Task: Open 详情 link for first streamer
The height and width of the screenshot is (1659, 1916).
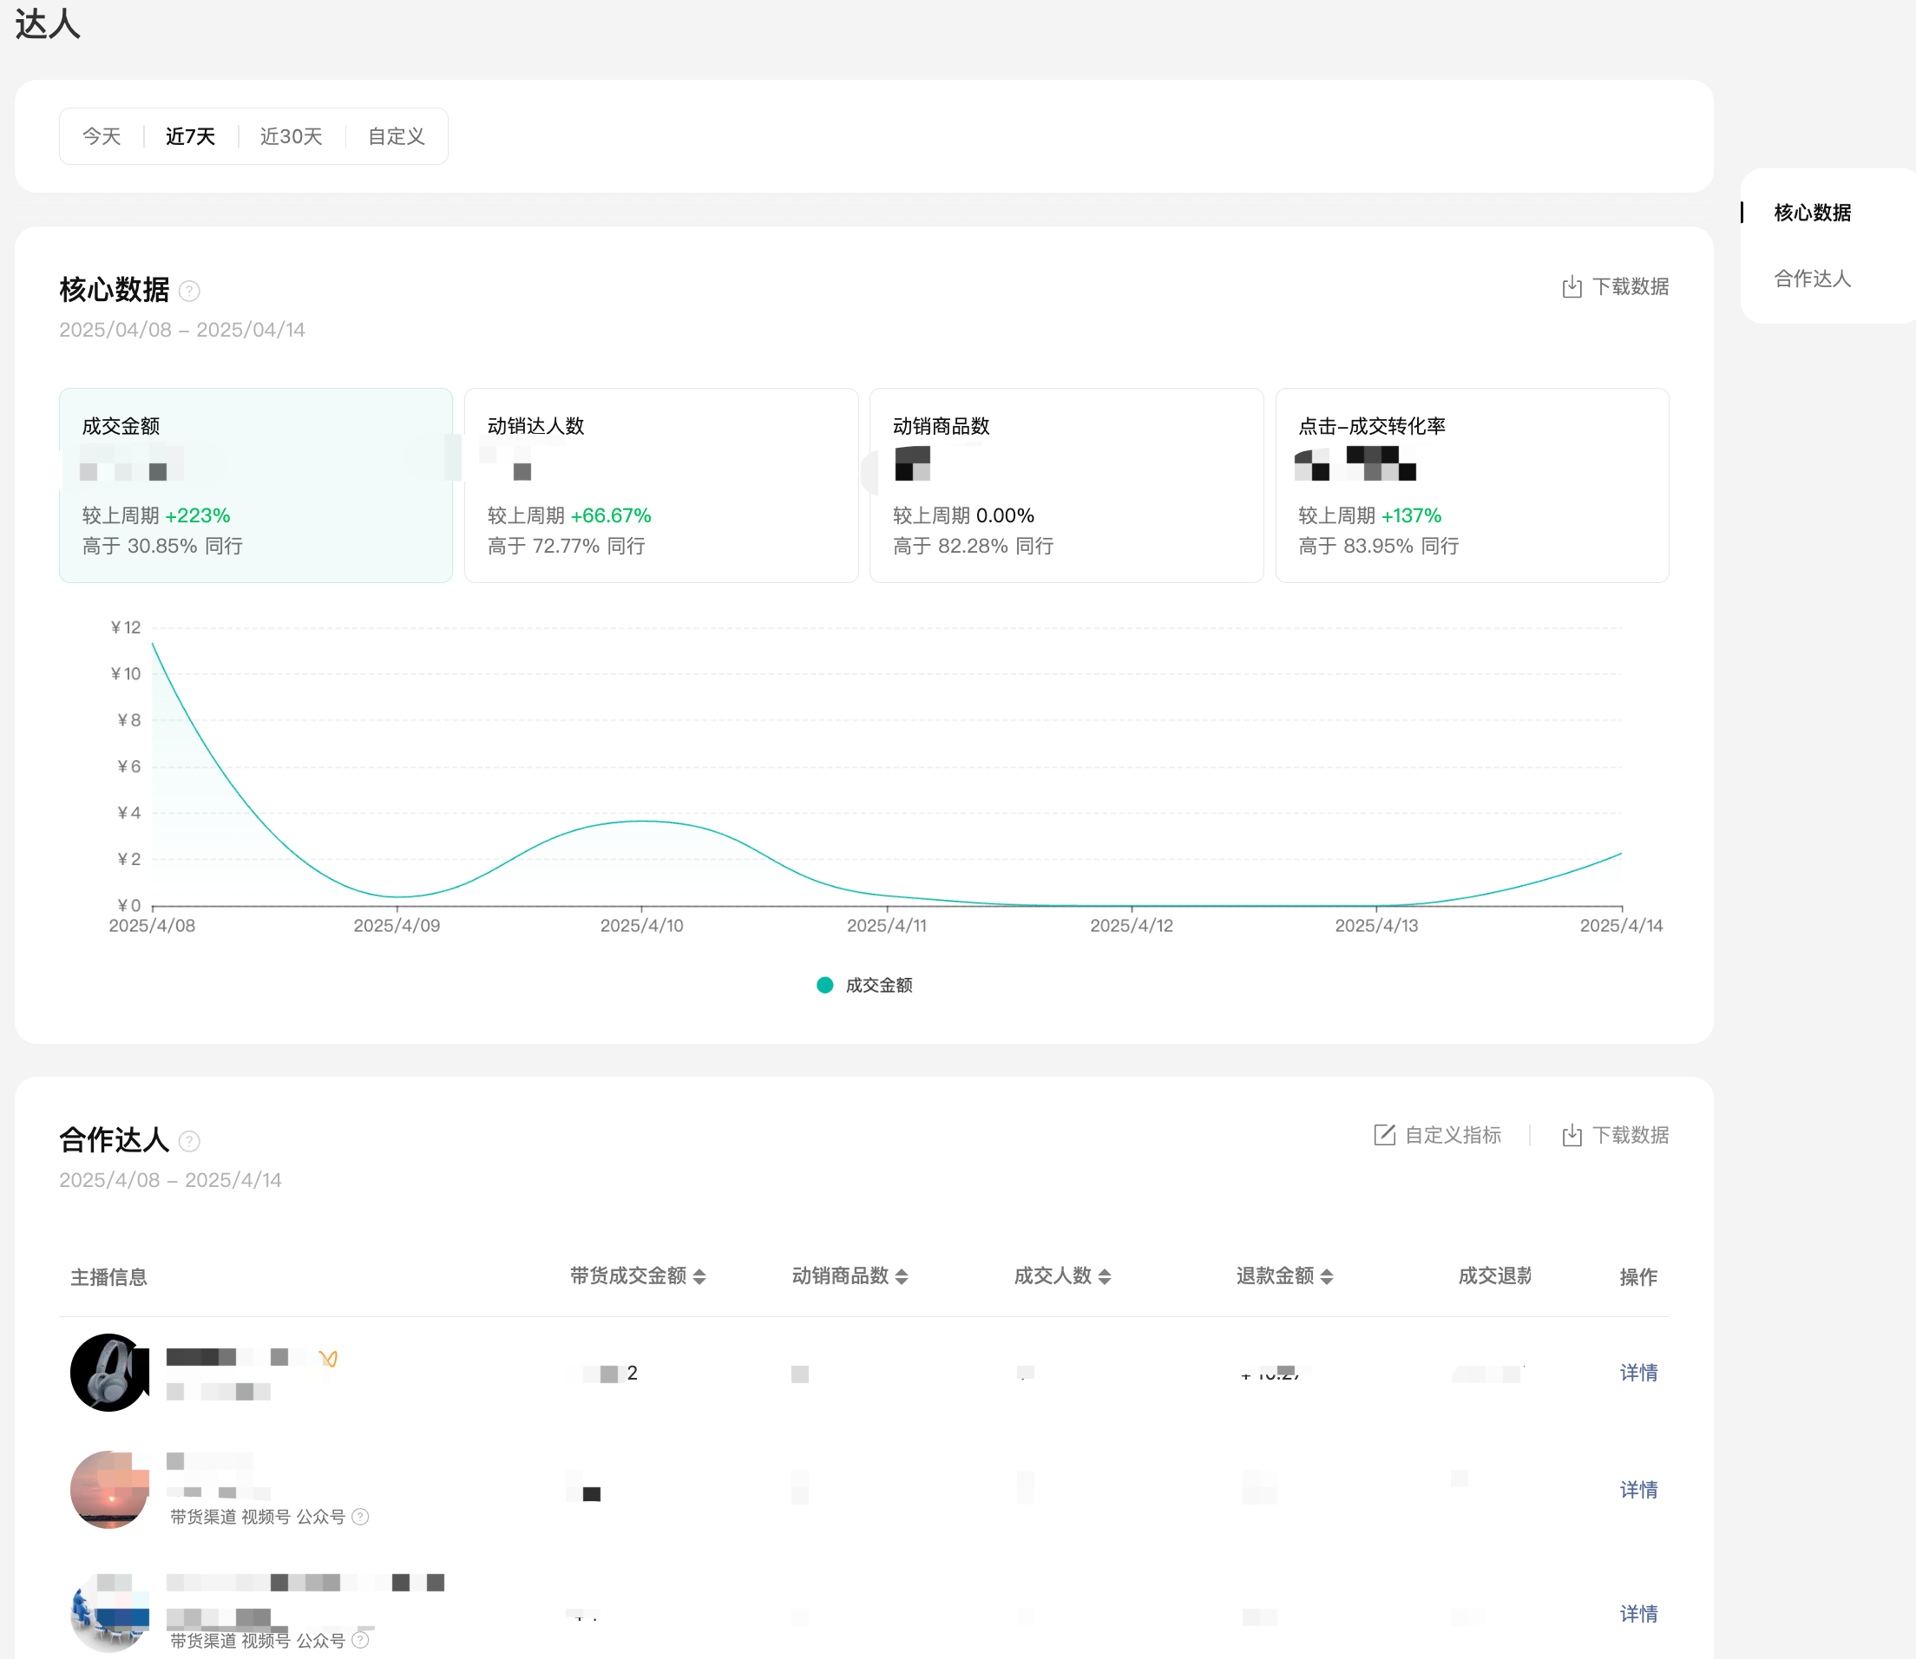Action: click(x=1637, y=1373)
